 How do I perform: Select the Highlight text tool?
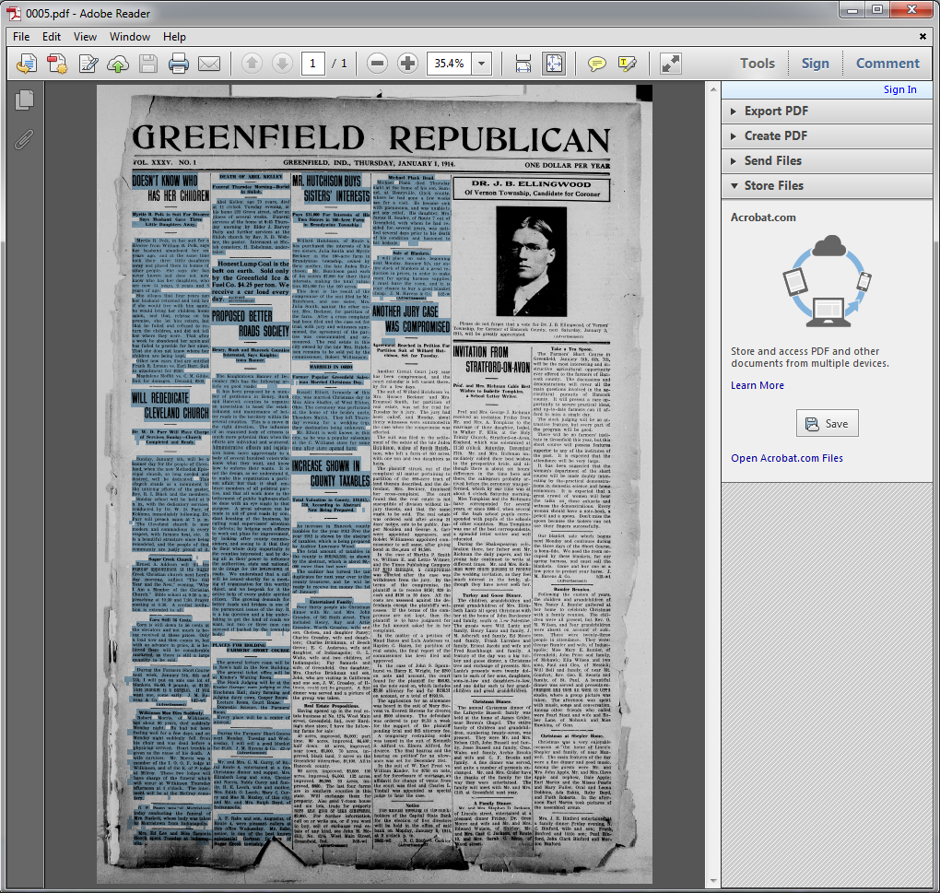pos(627,63)
